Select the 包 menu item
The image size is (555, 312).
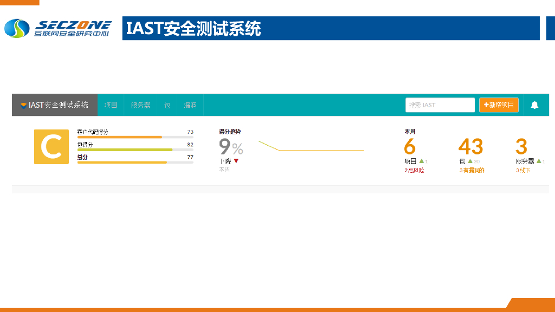(x=167, y=105)
